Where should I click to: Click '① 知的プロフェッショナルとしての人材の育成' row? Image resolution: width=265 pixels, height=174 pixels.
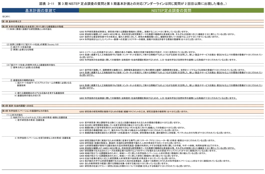click(x=39, y=118)
